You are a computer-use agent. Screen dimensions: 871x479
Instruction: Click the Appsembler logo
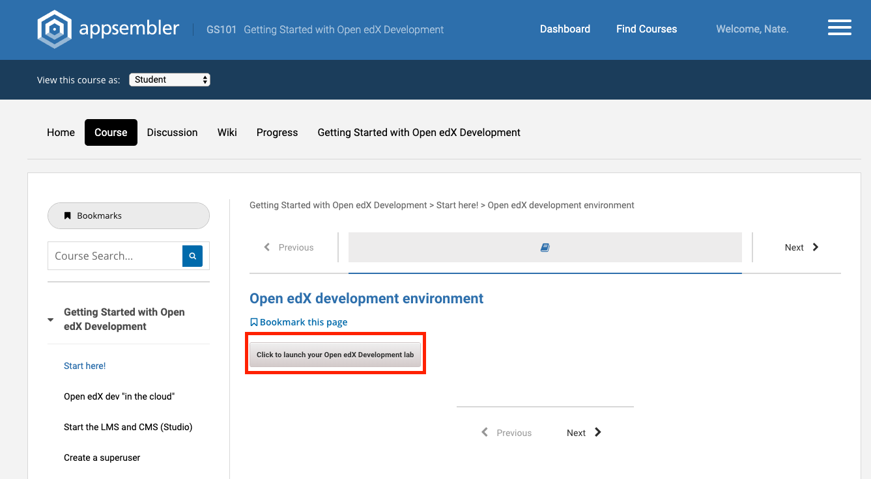click(x=108, y=29)
